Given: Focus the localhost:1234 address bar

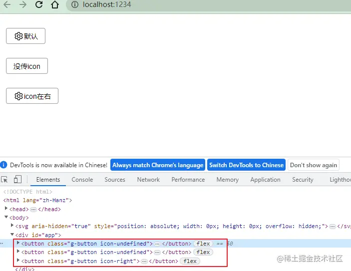Looking at the screenshot, I should [208, 4].
